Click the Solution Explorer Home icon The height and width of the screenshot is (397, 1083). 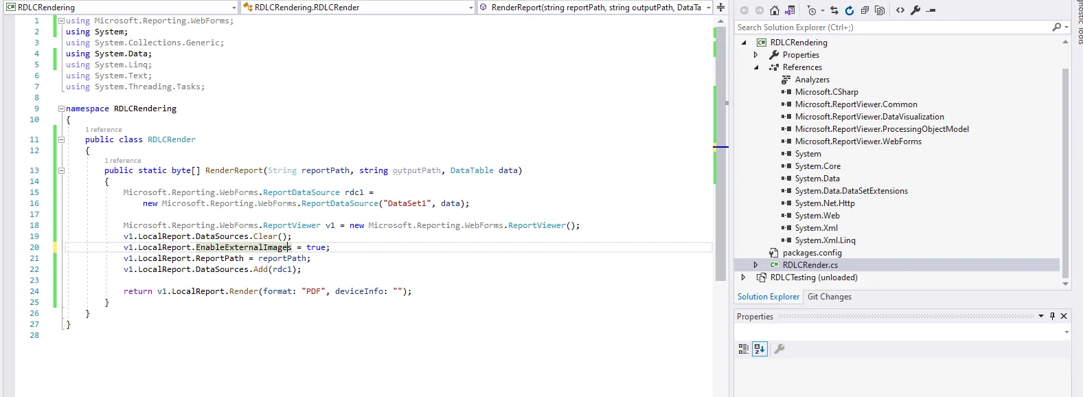(775, 10)
